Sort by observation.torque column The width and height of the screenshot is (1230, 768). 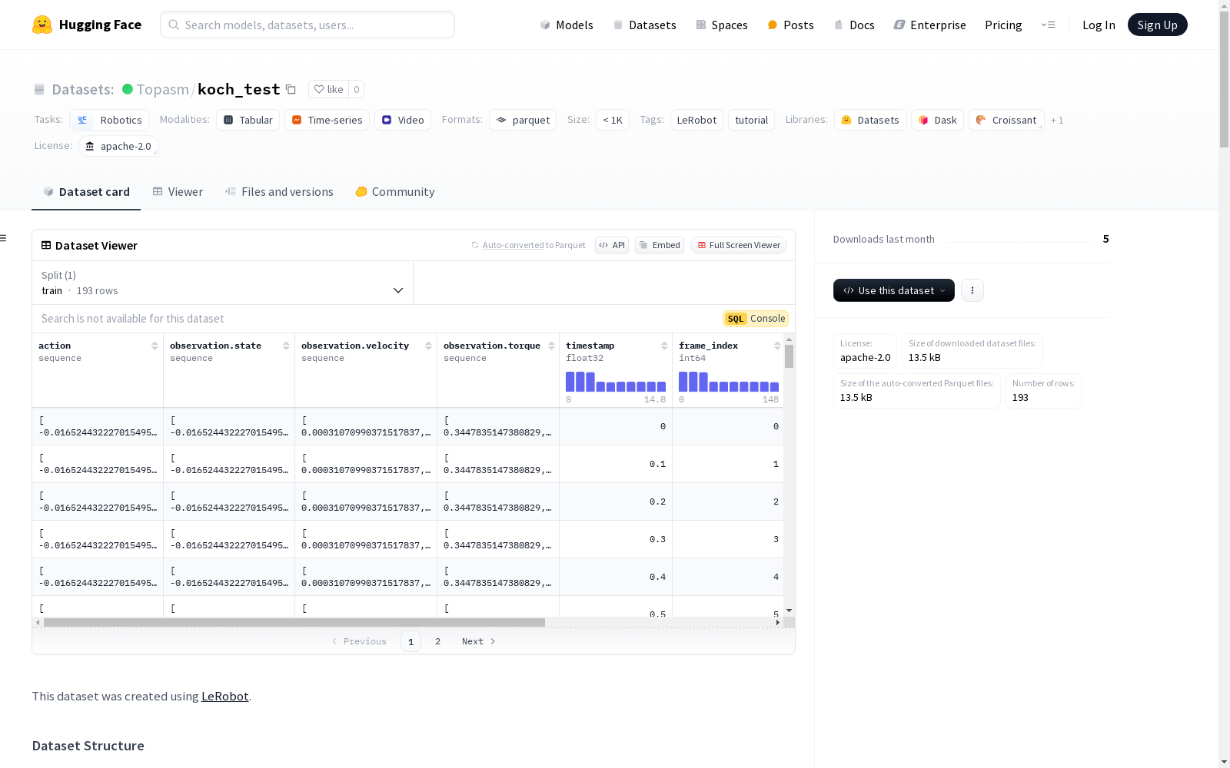[x=551, y=346]
